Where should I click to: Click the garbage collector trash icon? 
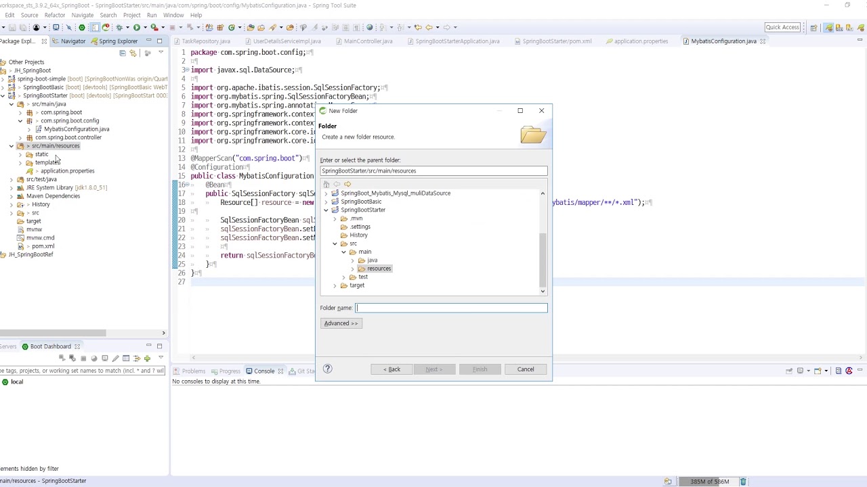pyautogui.click(x=743, y=482)
